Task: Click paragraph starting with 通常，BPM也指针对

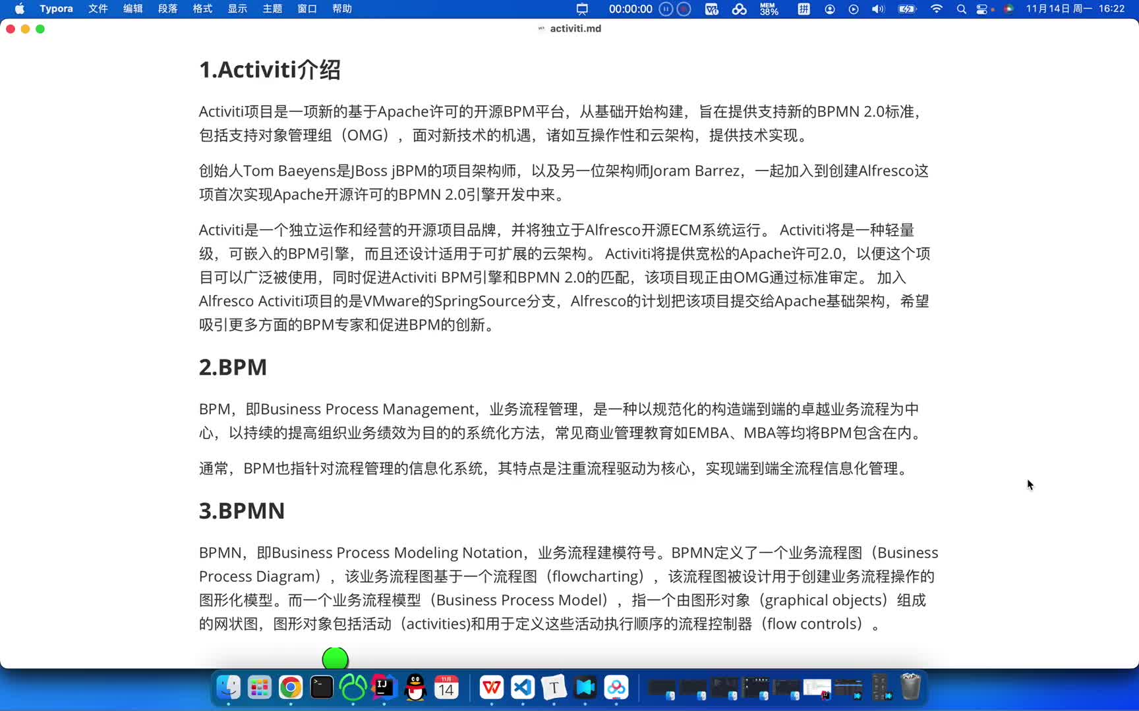Action: coord(556,468)
